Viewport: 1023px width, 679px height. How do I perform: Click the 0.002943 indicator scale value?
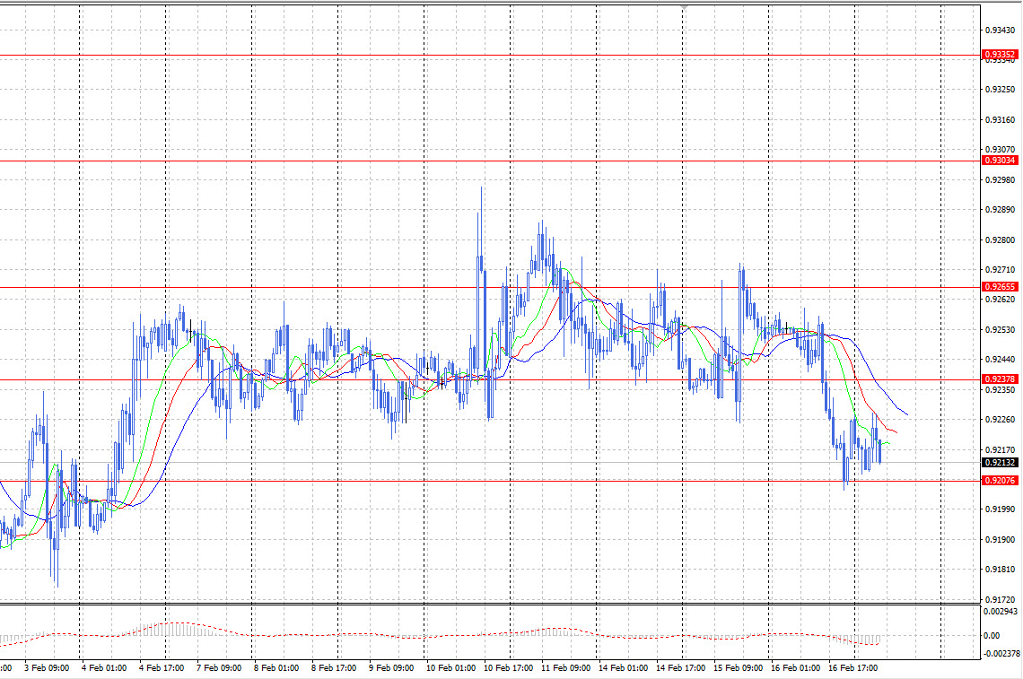click(x=1001, y=611)
